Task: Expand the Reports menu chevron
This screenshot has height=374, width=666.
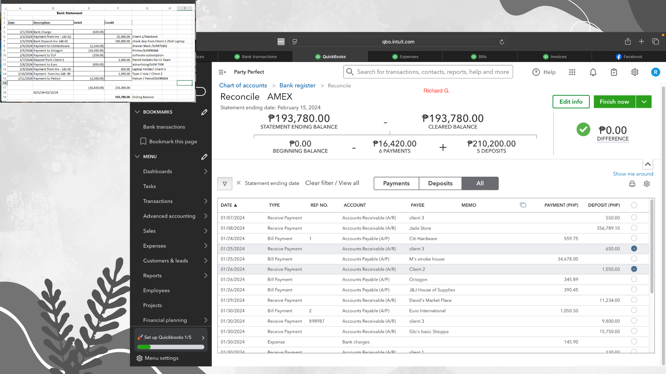Action: (206, 276)
